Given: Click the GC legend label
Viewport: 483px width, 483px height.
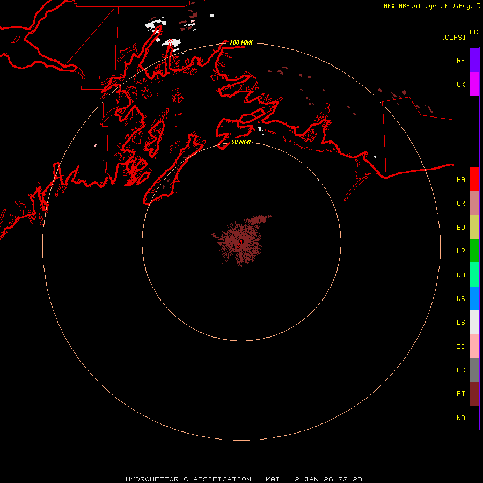Looking at the screenshot, I should click(x=460, y=370).
